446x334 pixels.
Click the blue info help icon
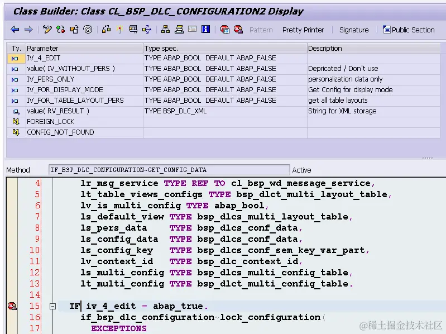205,29
